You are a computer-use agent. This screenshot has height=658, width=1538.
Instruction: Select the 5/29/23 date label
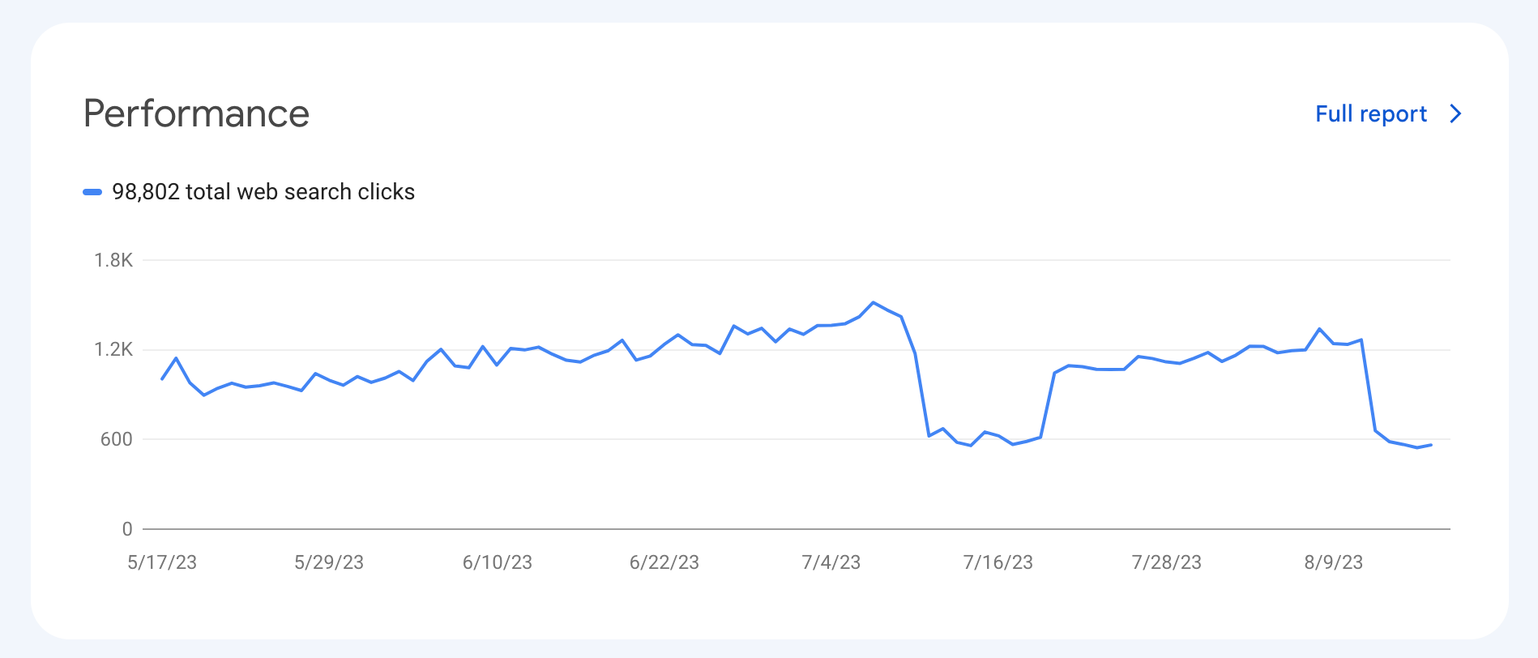329,562
